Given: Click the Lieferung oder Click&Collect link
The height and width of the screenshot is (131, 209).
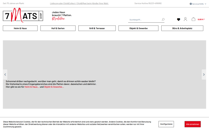Looking at the screenshot, I should point(79,3).
